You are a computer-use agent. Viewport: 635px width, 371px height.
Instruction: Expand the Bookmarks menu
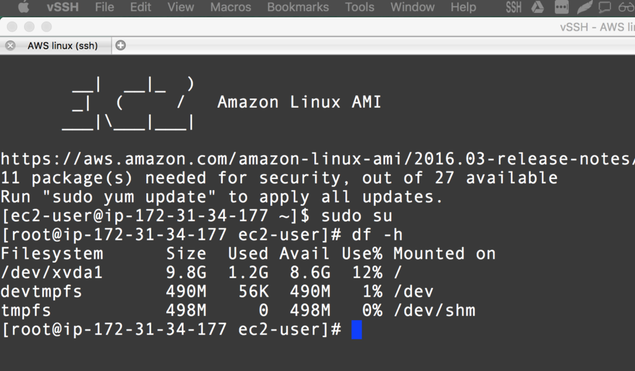pyautogui.click(x=298, y=7)
